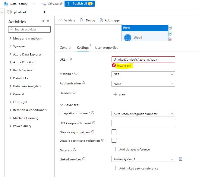
Task: Click the URL input field
Action: pos(143,59)
